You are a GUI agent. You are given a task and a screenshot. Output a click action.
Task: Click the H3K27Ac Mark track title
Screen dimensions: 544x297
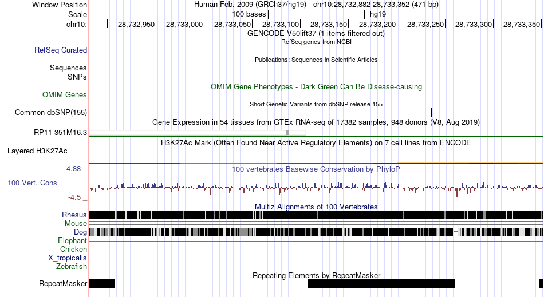(x=316, y=143)
